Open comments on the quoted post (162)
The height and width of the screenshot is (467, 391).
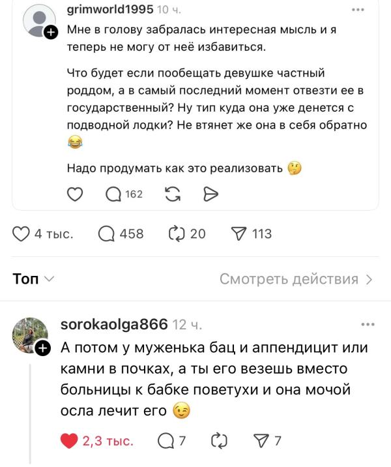point(113,194)
